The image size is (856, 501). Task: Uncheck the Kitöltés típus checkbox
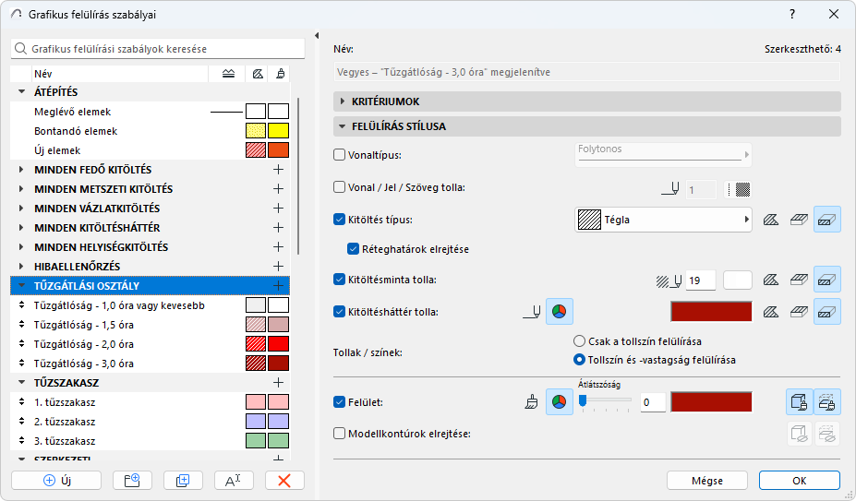click(340, 220)
